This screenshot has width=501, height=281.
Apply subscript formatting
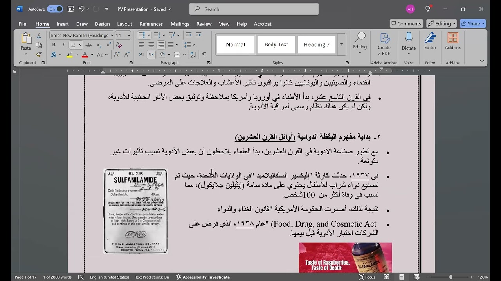pyautogui.click(x=99, y=45)
